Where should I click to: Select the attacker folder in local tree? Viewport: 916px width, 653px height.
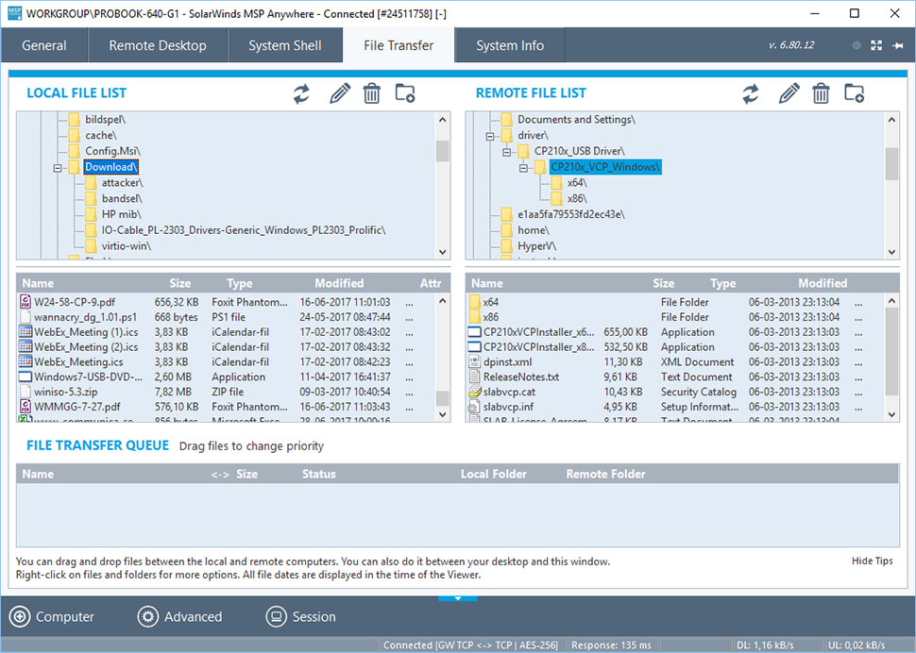click(x=122, y=183)
